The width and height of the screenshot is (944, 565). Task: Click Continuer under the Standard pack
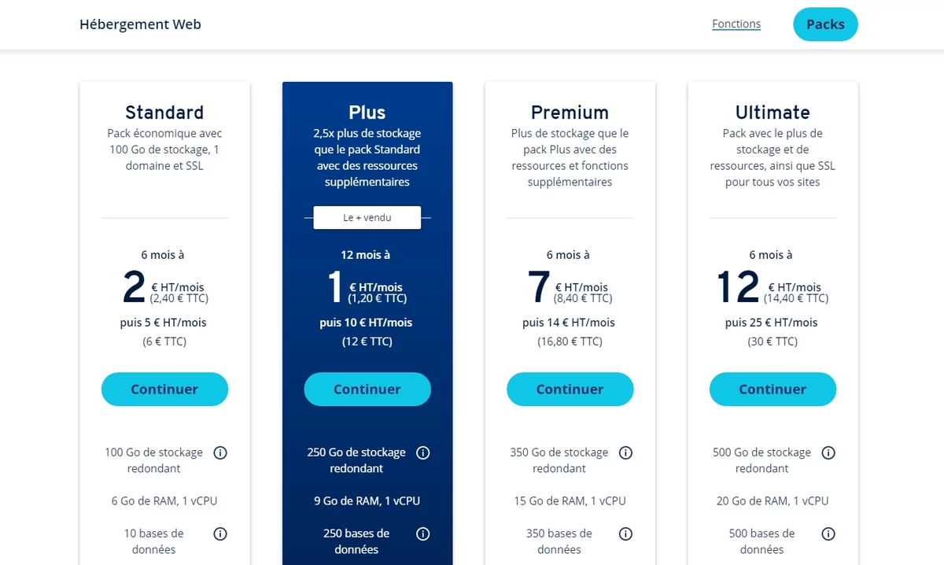[164, 390]
